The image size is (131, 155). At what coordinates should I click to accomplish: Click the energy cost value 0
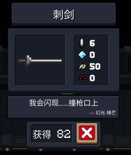click(92, 55)
